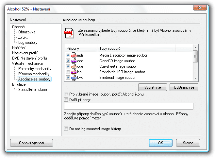
Task: Tick the 'Další přípony' checkbox
Action: coord(66,100)
